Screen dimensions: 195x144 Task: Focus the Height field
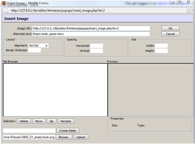[161, 51]
